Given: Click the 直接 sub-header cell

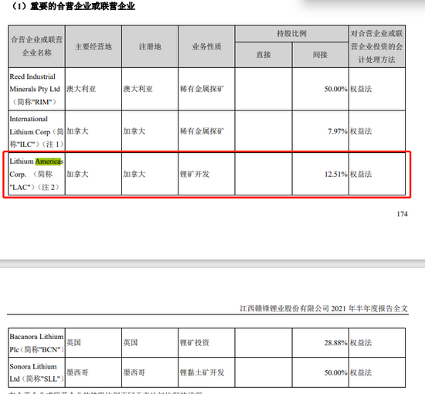Looking at the screenshot, I should coord(263,55).
